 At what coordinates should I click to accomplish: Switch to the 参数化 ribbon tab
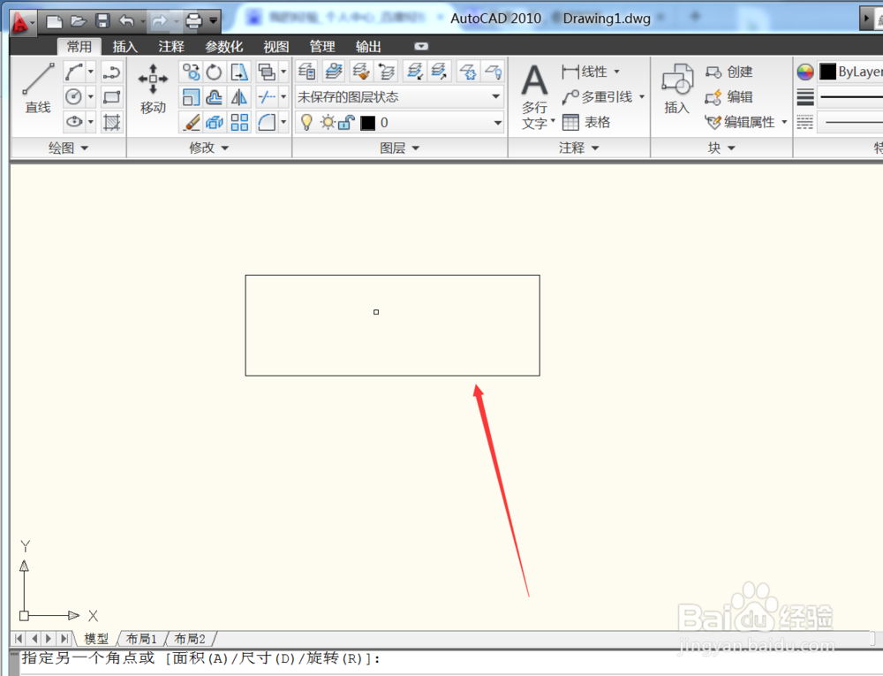(223, 46)
